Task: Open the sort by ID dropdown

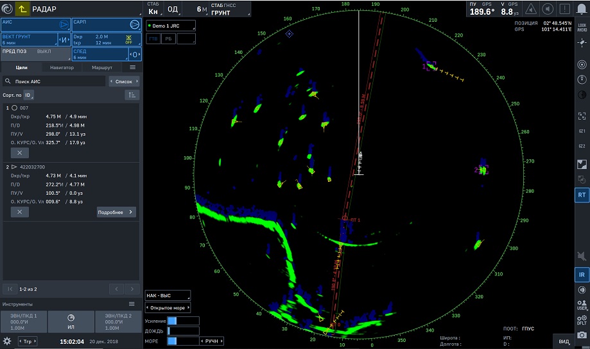Action: point(30,95)
